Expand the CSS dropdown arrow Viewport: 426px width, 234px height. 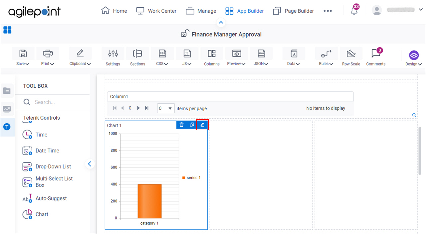pos(166,64)
